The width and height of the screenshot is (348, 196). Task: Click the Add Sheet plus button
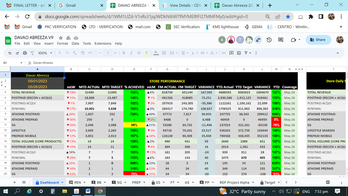(15, 182)
